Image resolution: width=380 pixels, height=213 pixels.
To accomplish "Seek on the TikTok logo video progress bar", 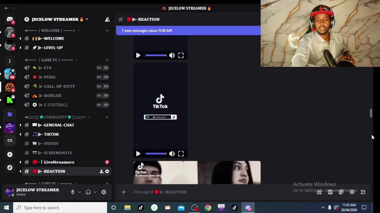I will [156, 154].
